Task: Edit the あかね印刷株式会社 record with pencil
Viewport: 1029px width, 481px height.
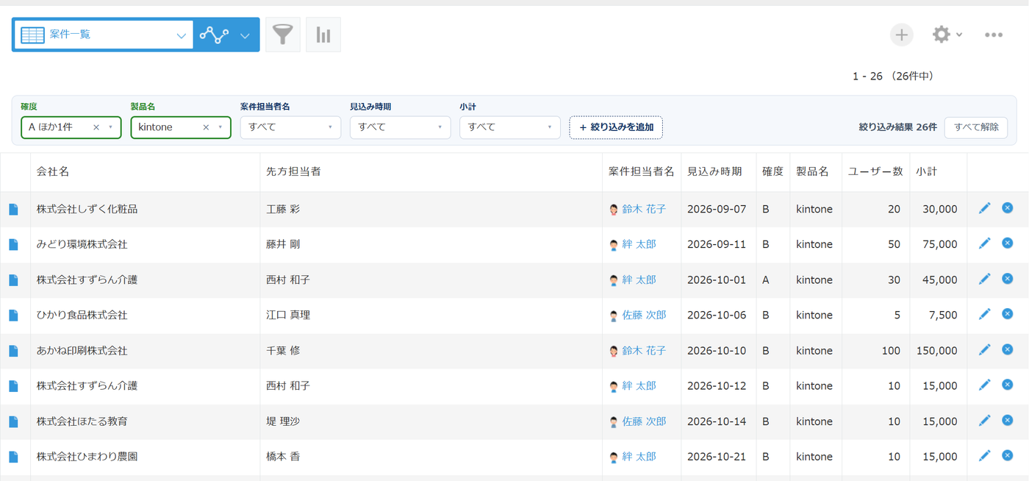Action: coord(985,349)
